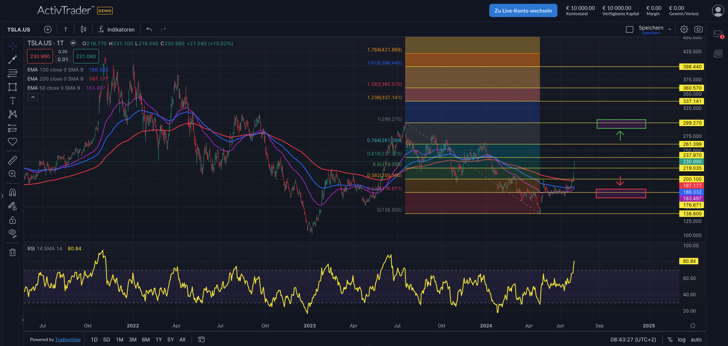Toggle the fullscreen checkbox near Speichern
728x346 pixels.
(630, 30)
